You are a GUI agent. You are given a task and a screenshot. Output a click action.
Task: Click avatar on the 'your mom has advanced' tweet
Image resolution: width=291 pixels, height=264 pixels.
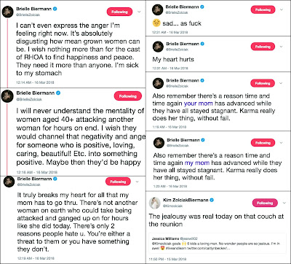[x=158, y=83]
